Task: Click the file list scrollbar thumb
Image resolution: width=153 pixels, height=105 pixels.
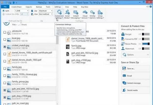Action: click(x=57, y=40)
